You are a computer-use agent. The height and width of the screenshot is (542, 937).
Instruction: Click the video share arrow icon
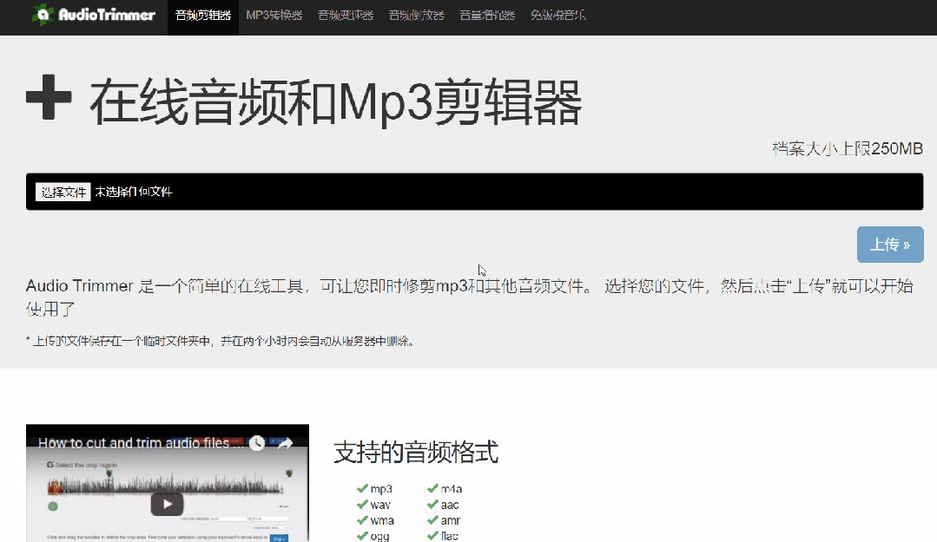point(285,443)
